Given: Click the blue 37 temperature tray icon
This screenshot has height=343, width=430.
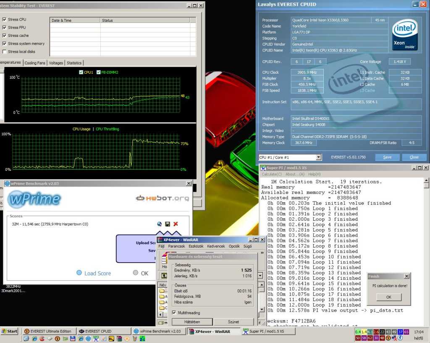Looking at the screenshot, I should (400, 332).
